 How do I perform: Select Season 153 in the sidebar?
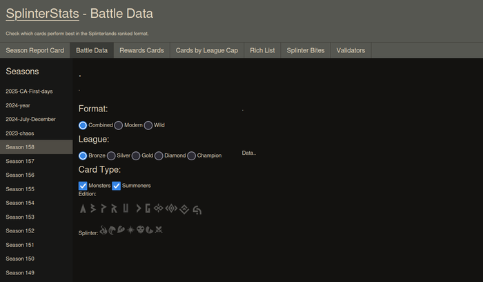tap(37, 217)
